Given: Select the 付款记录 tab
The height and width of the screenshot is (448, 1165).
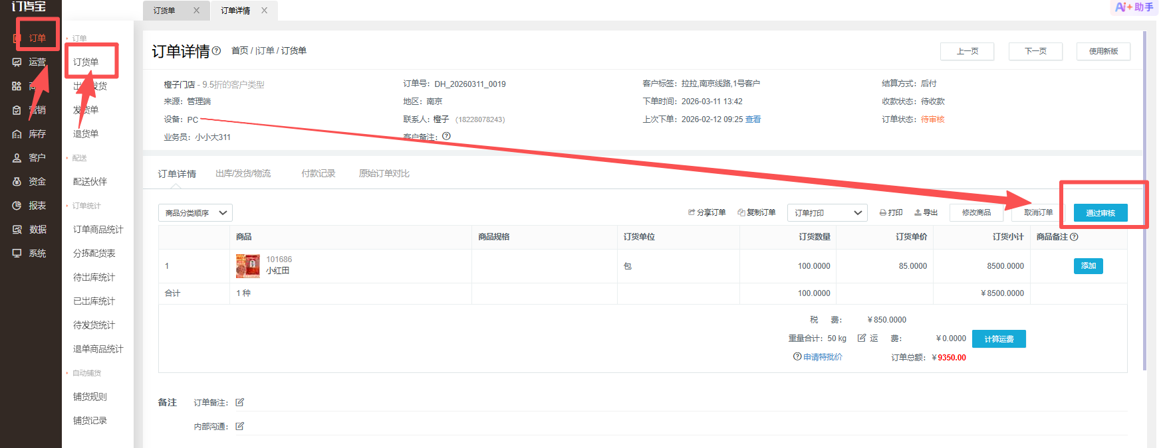Looking at the screenshot, I should tap(319, 174).
